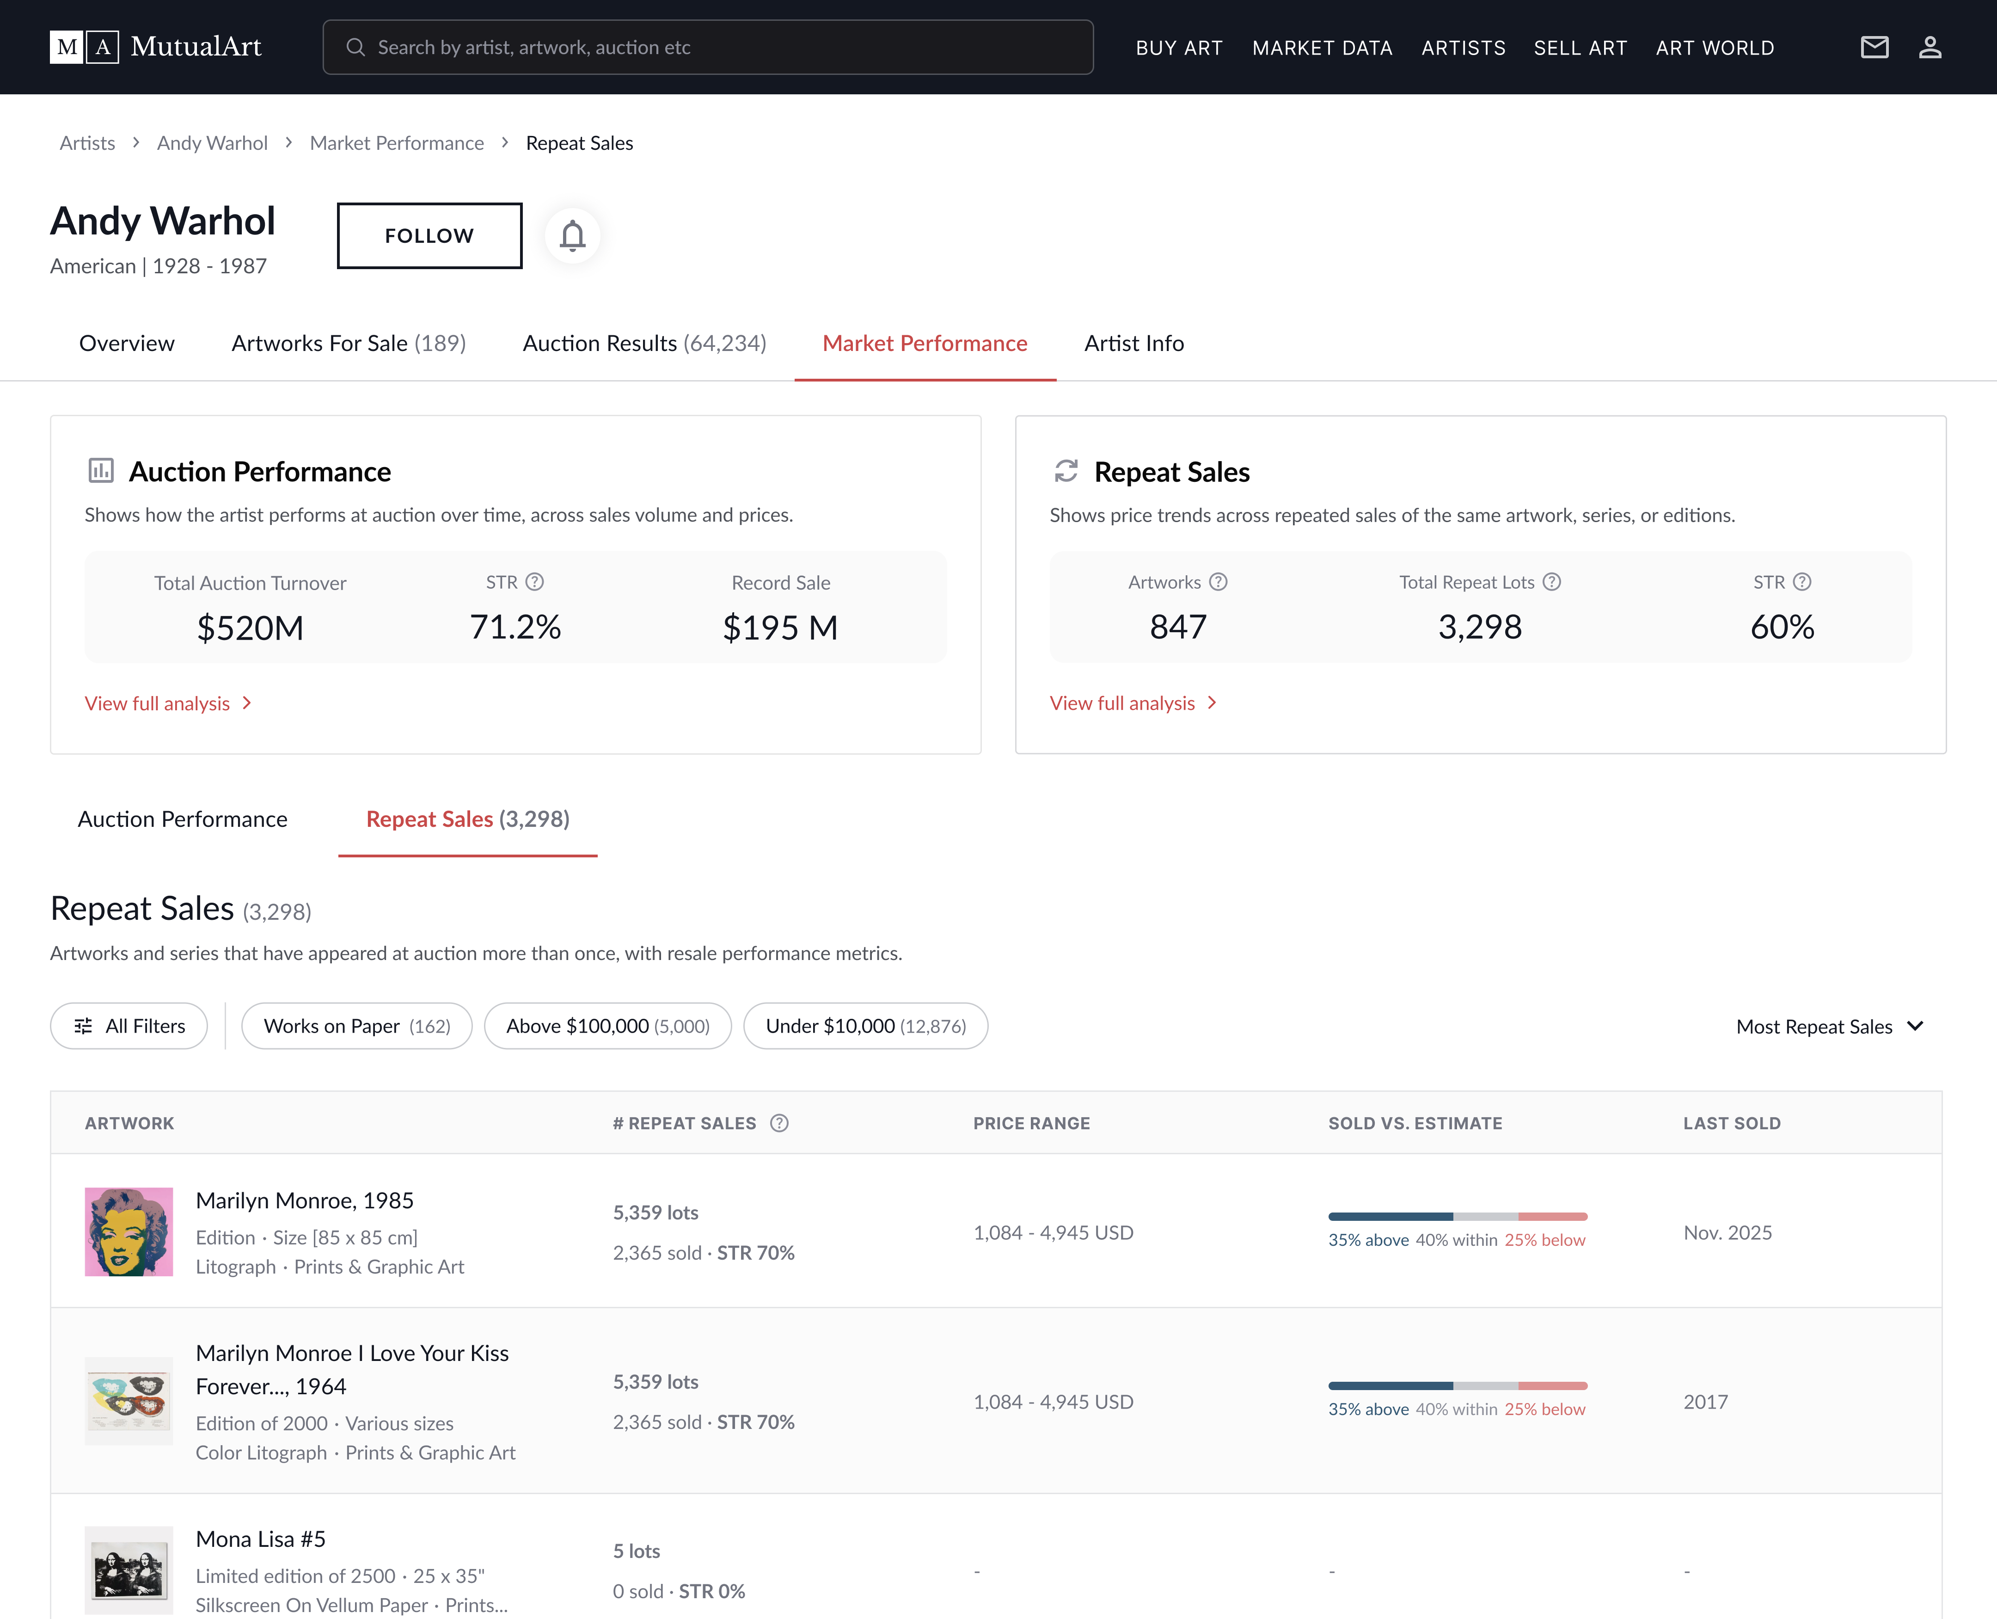Open ART WORLD menu
This screenshot has height=1619, width=1997.
[1715, 48]
